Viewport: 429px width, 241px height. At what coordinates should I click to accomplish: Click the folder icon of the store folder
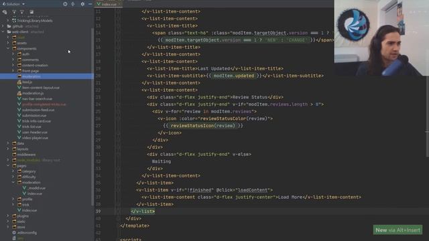tap(14, 227)
